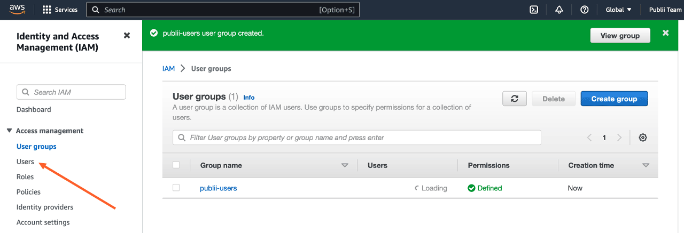Open table preferences gear icon
The image size is (684, 233).
coord(643,138)
